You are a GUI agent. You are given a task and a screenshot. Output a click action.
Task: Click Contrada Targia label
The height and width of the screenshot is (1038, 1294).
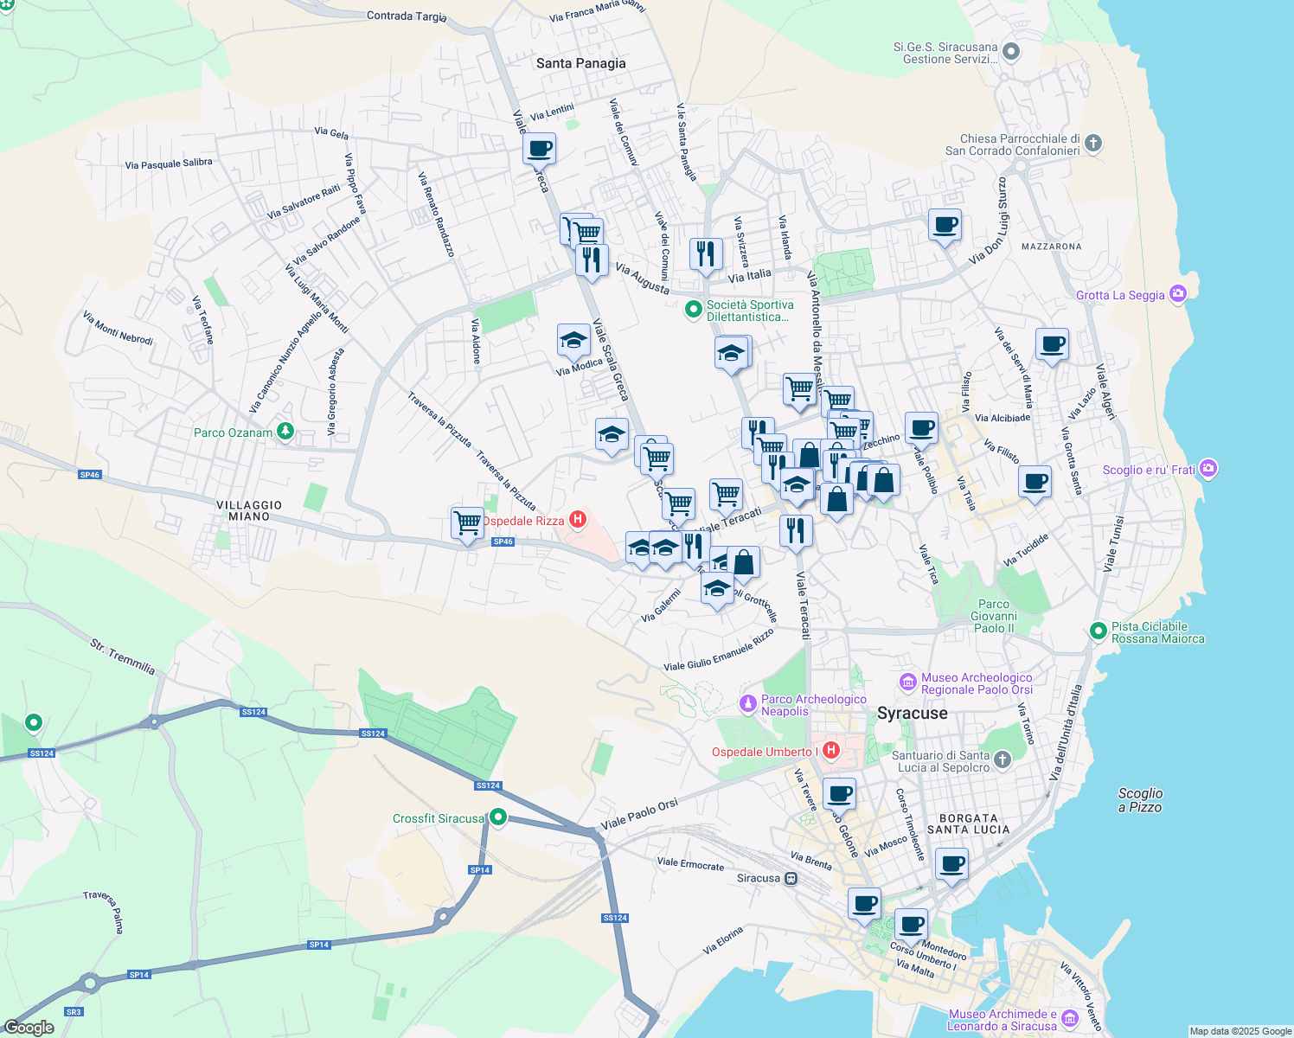407,16
